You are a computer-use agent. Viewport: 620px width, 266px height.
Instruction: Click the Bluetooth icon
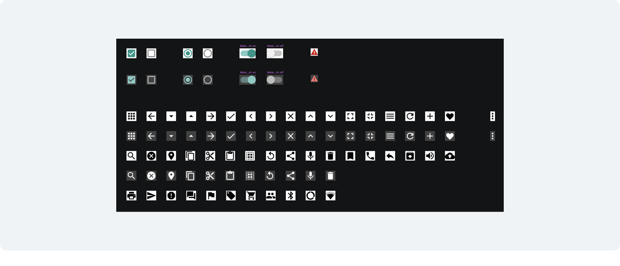[291, 196]
